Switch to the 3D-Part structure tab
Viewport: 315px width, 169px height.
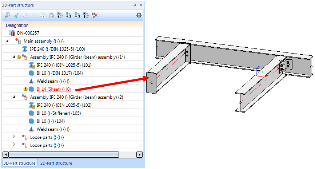(x=19, y=163)
